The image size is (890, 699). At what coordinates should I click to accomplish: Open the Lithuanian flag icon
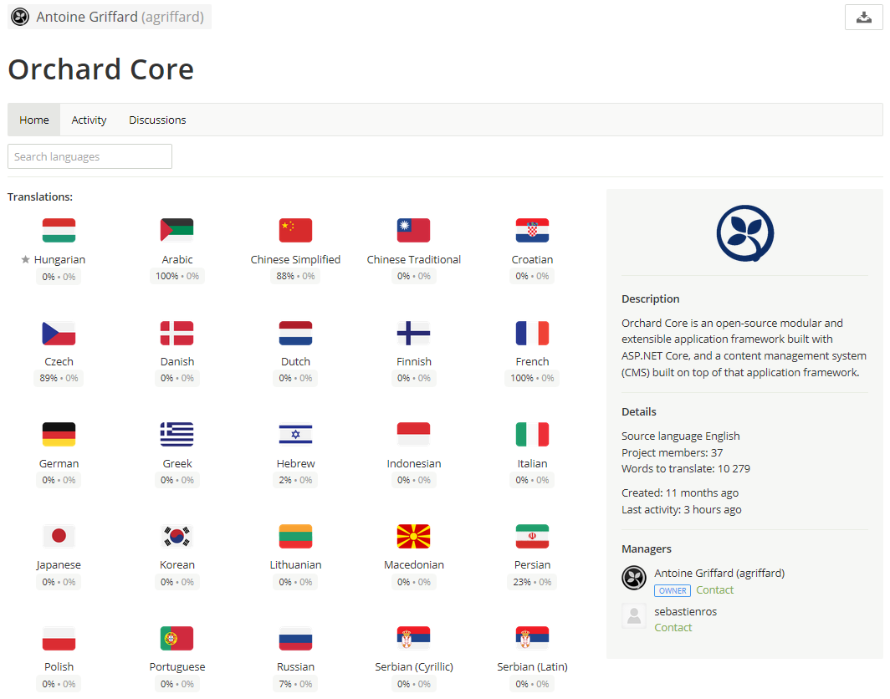[296, 536]
